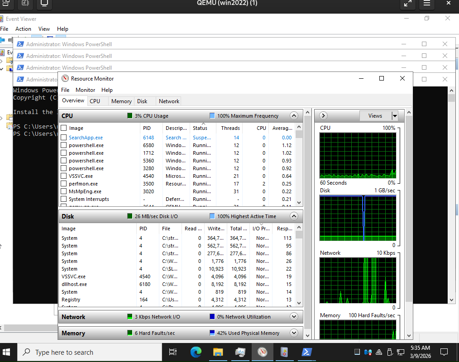Open the notification center icon

pos(444,352)
